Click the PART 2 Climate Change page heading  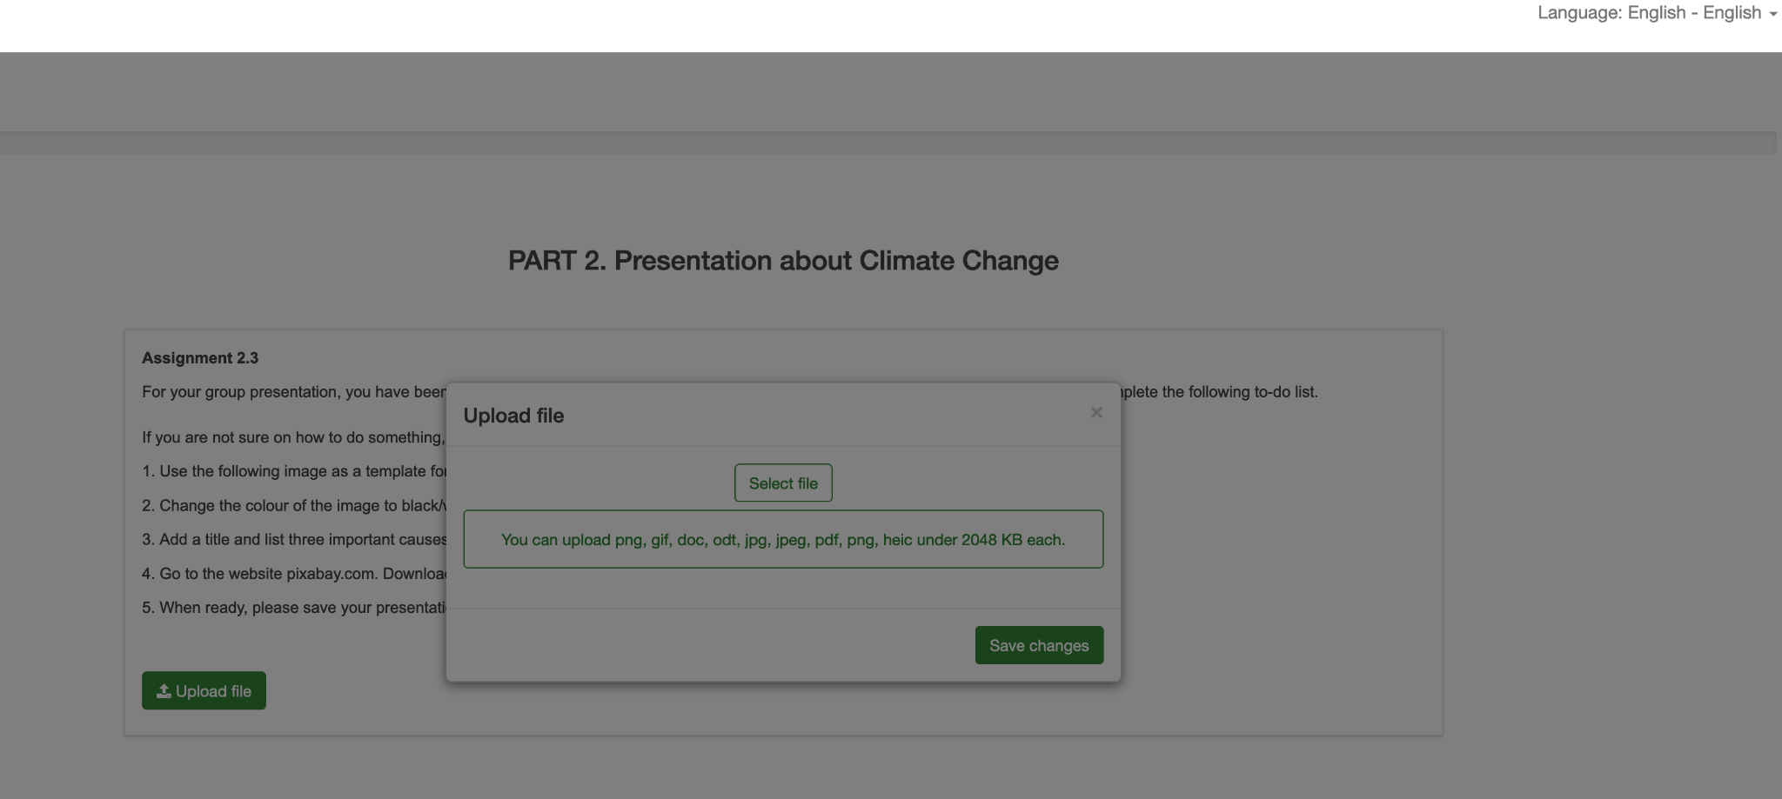click(x=783, y=261)
